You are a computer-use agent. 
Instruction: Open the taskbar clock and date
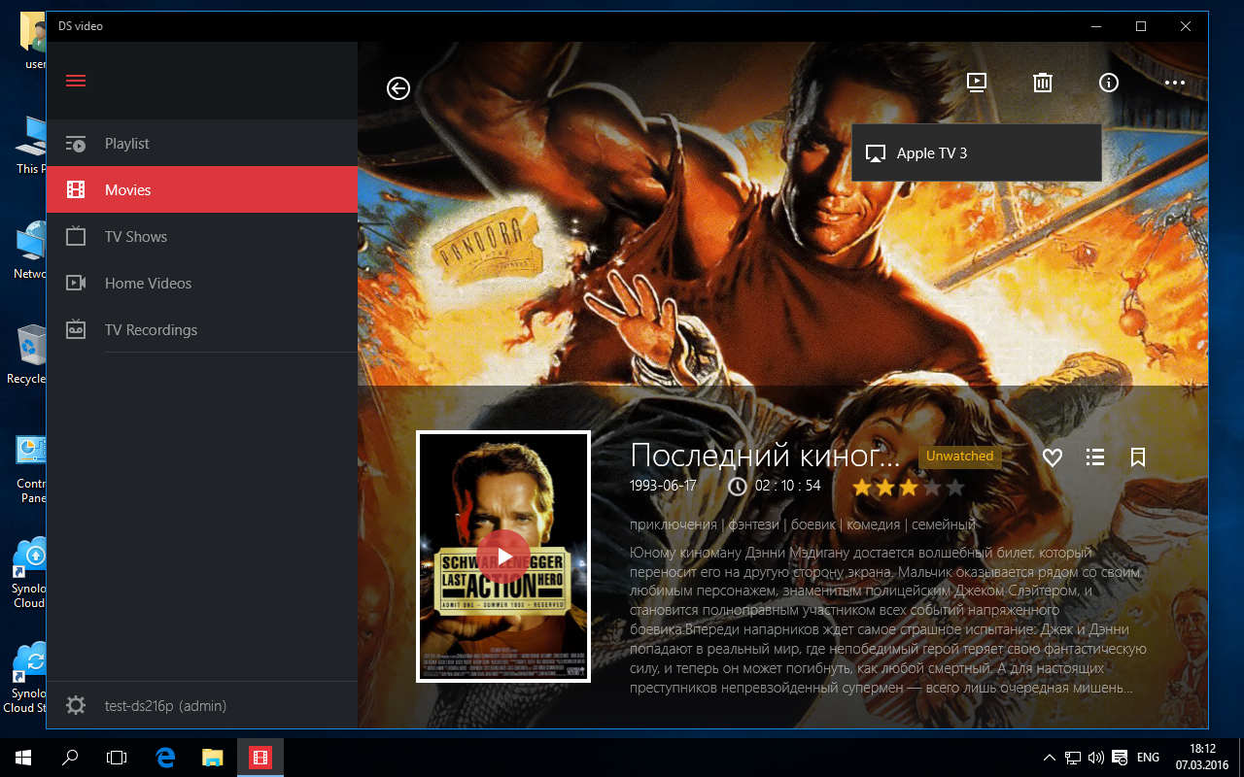(x=1202, y=757)
